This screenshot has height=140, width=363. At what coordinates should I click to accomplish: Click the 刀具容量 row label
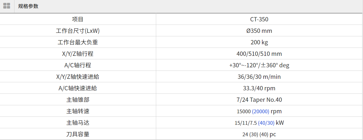[78, 134]
